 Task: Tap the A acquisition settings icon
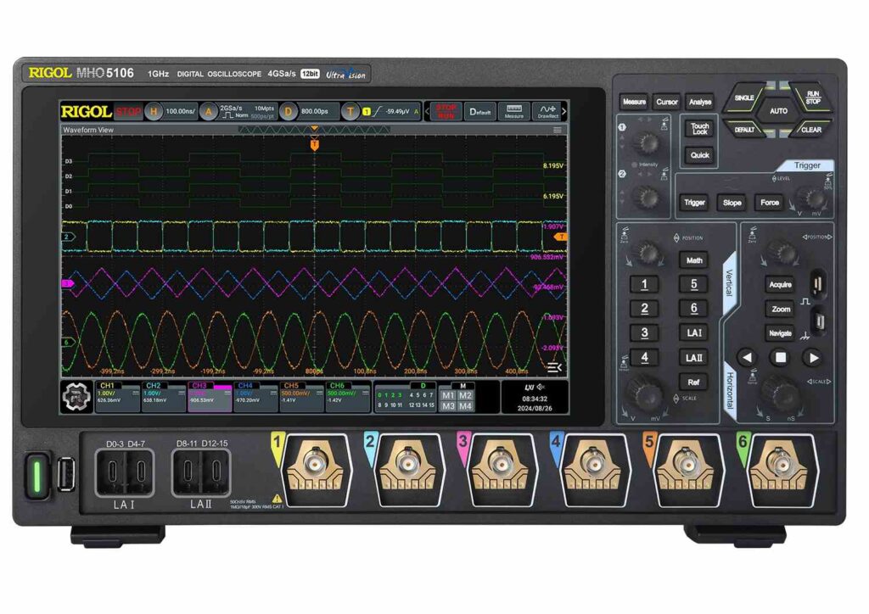tap(209, 112)
